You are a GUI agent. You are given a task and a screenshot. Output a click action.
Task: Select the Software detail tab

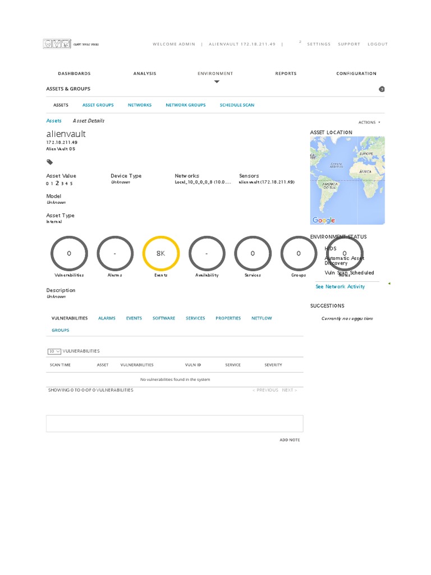coord(164,318)
